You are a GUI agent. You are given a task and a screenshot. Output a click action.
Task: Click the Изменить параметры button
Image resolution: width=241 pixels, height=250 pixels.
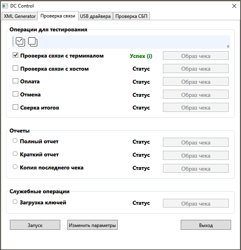92,225
